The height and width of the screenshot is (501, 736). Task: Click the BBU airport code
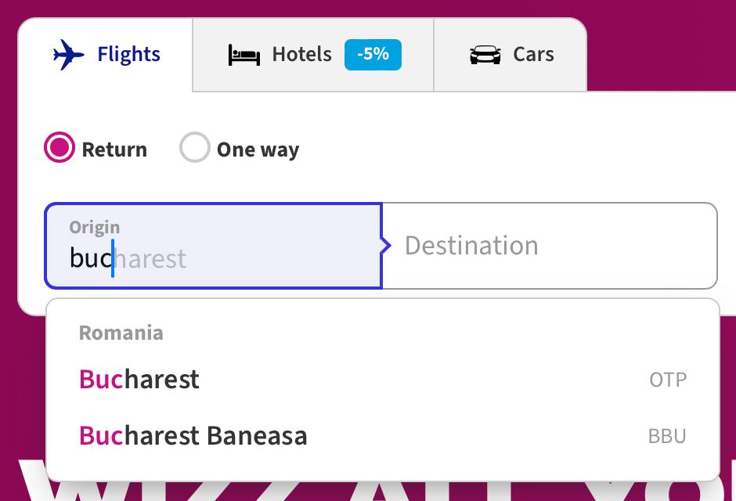(x=667, y=437)
